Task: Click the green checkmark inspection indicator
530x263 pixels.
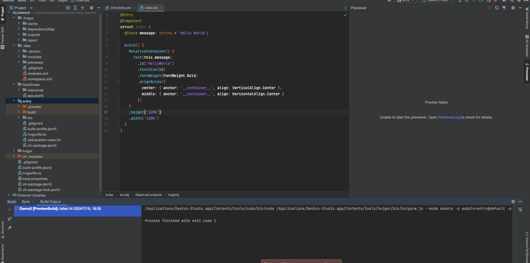Action: click(x=345, y=15)
